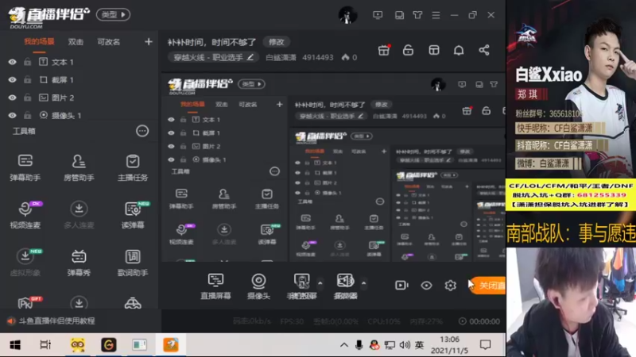
Task: Select the 双击 scene tab
Action: tap(76, 42)
